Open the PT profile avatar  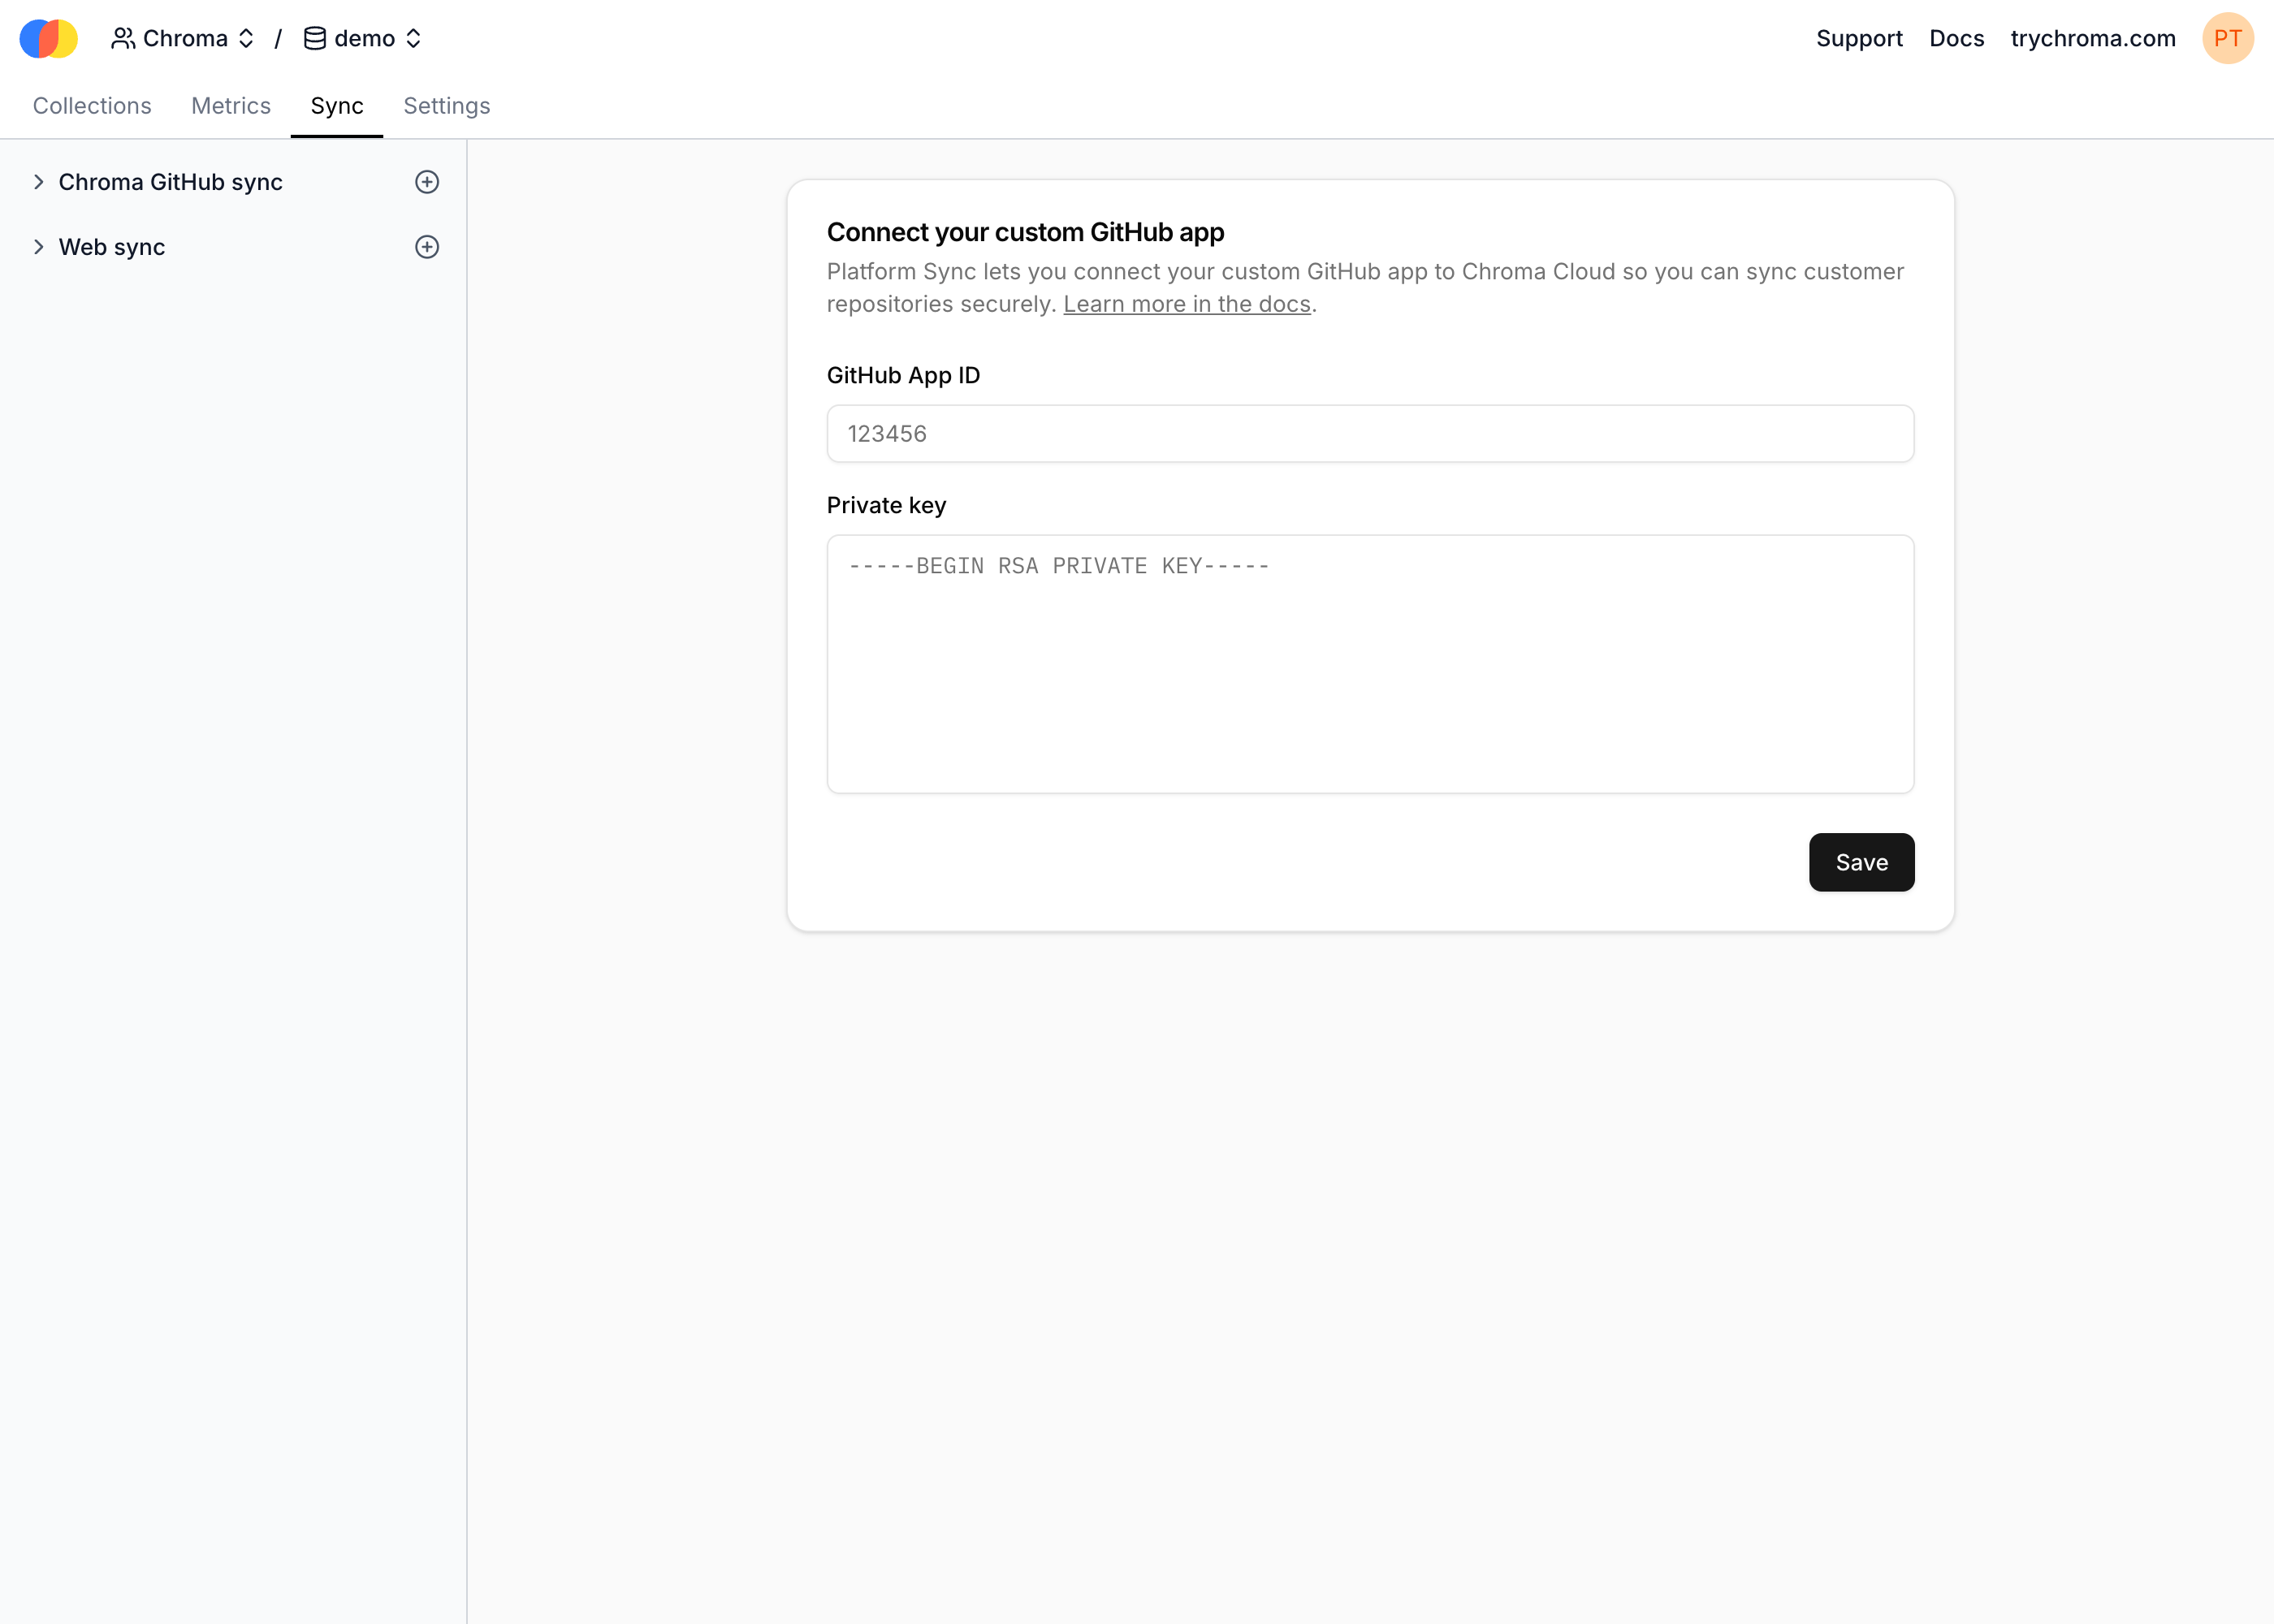[2228, 38]
